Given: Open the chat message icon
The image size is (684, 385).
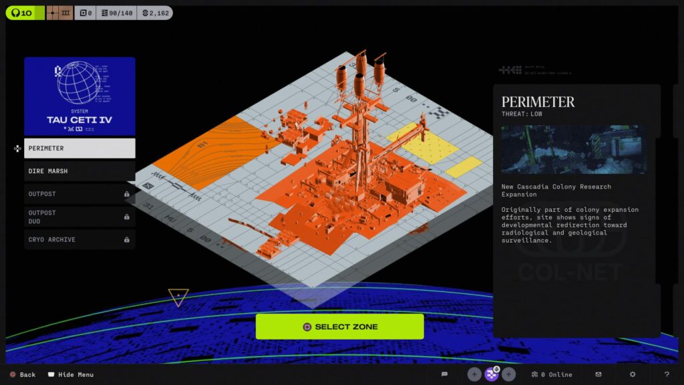Looking at the screenshot, I should 444,374.
